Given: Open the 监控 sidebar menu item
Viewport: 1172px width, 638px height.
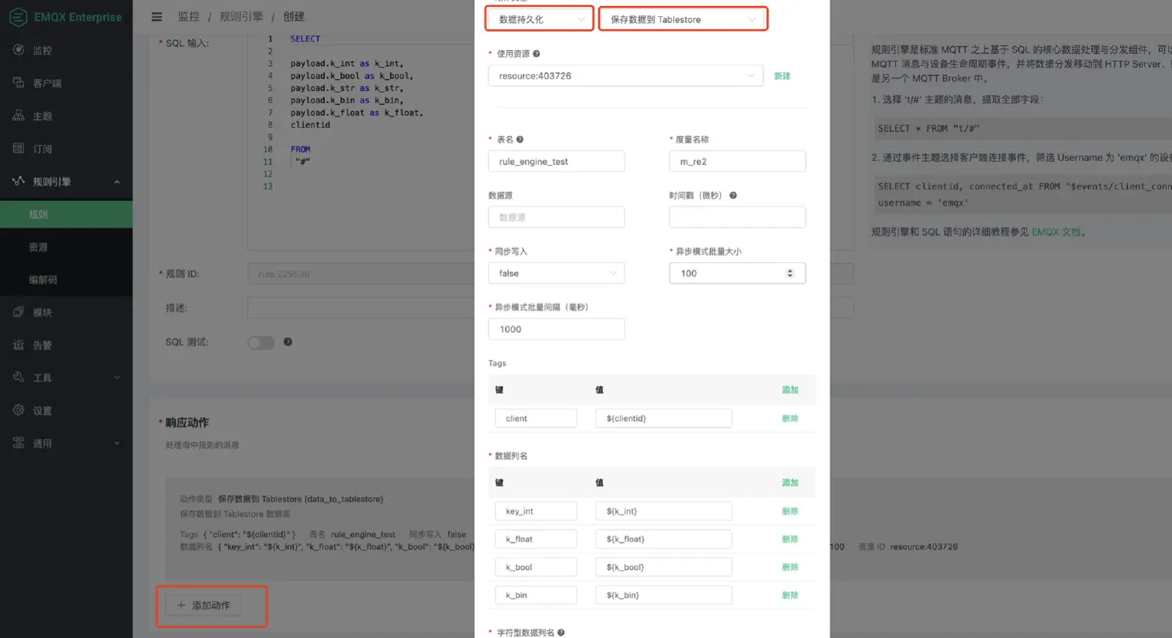Looking at the screenshot, I should (x=66, y=50).
